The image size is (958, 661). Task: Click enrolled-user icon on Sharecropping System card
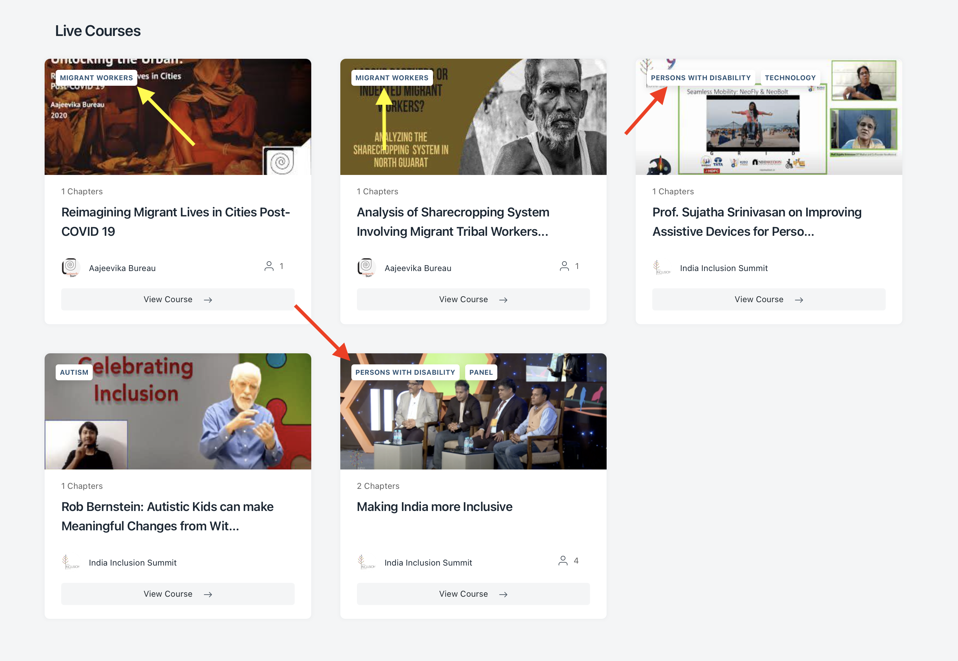(564, 266)
